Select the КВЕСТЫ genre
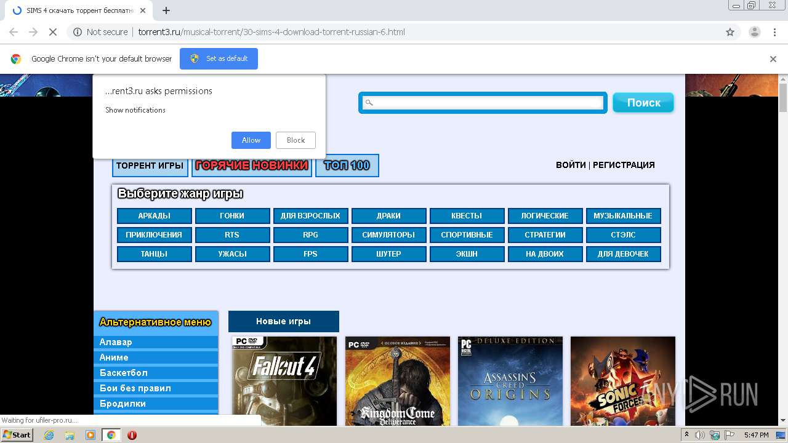Viewport: 788px width, 443px height. [x=467, y=216]
